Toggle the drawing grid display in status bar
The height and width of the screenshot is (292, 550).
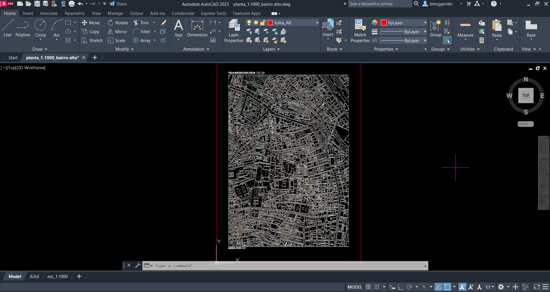coord(368,287)
